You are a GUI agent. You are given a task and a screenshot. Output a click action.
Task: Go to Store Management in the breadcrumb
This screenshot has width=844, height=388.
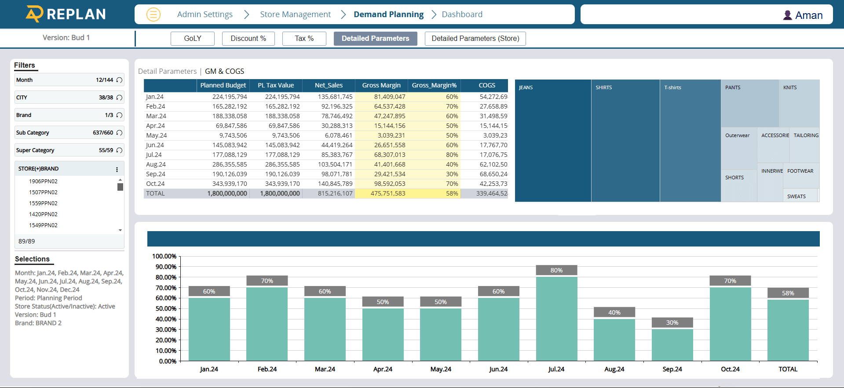point(295,15)
